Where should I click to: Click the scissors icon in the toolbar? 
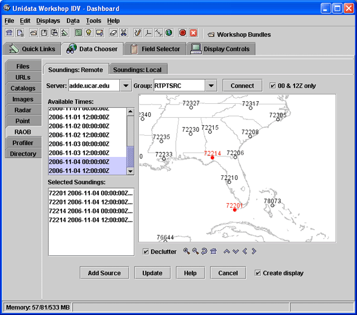tap(124, 33)
